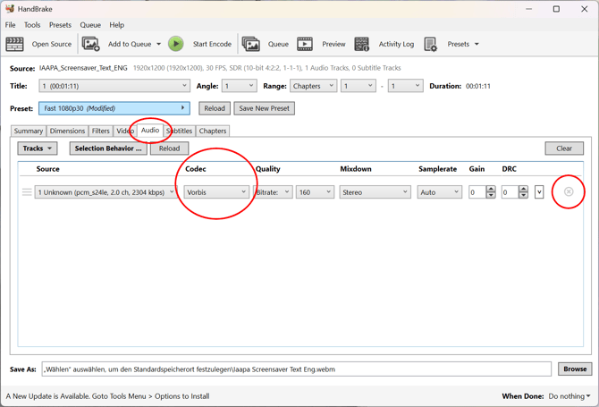
Task: Open the Vorbis codec dropdown
Action: click(x=216, y=191)
